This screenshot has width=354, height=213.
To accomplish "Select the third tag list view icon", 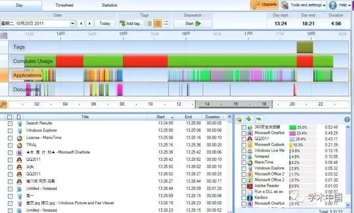I will click(x=166, y=24).
